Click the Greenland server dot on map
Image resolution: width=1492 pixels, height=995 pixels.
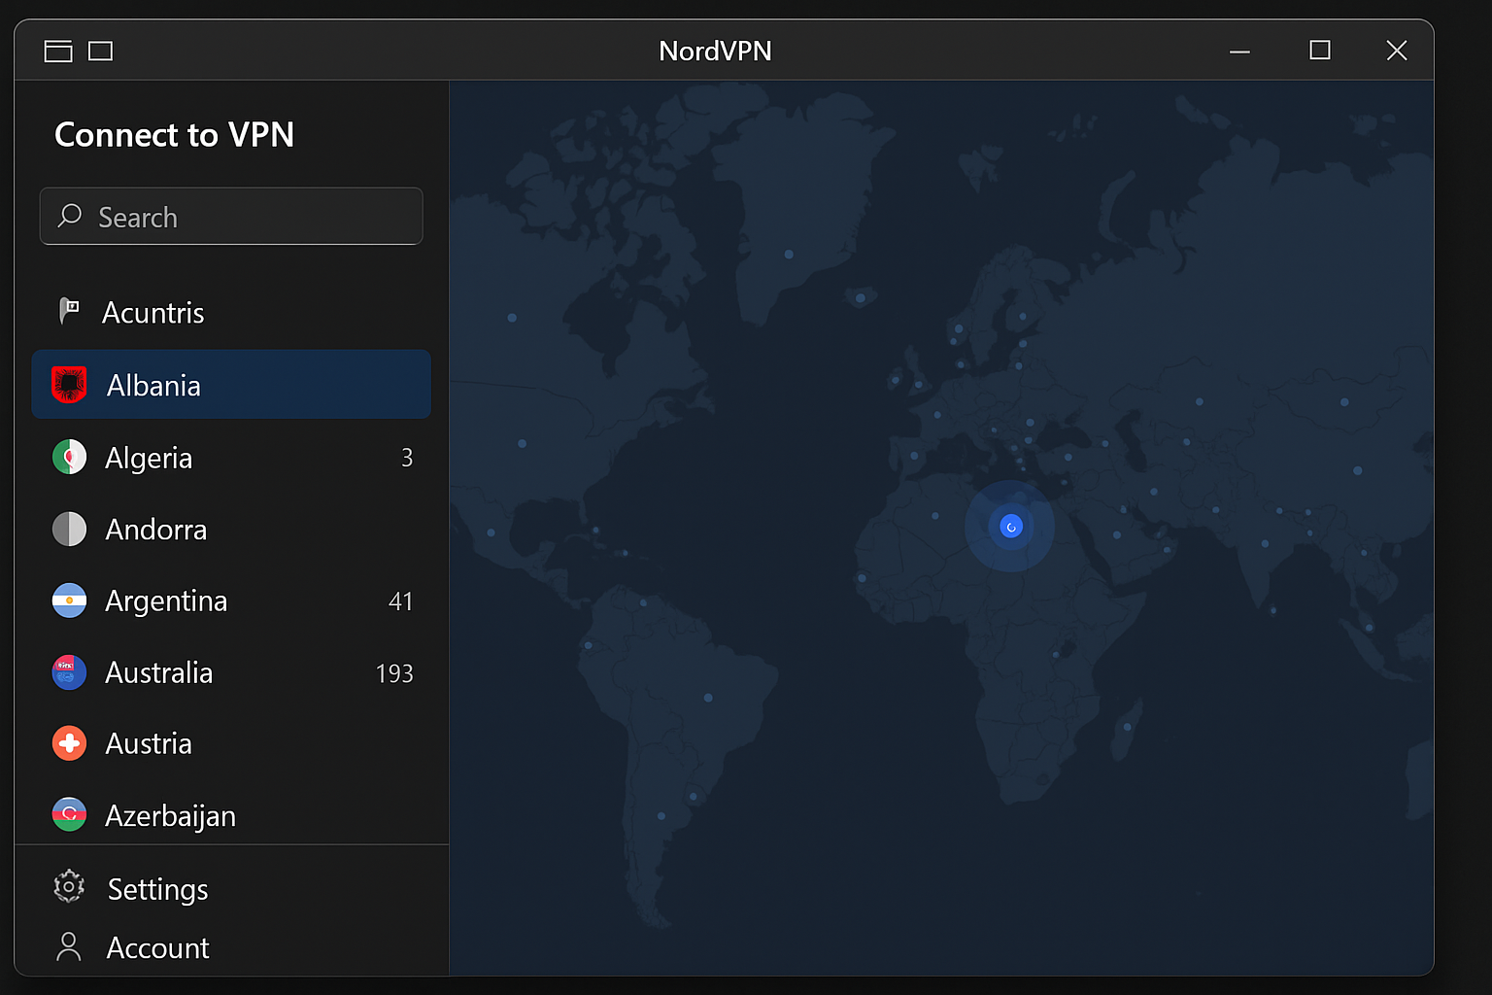(x=789, y=255)
